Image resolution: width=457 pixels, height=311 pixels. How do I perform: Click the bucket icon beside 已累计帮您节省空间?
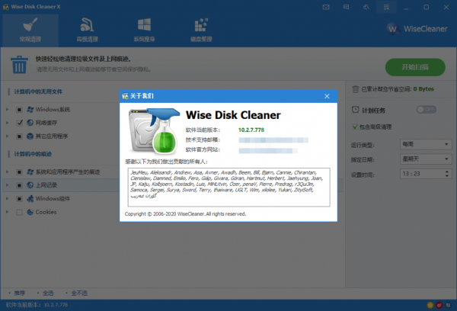[x=355, y=89]
